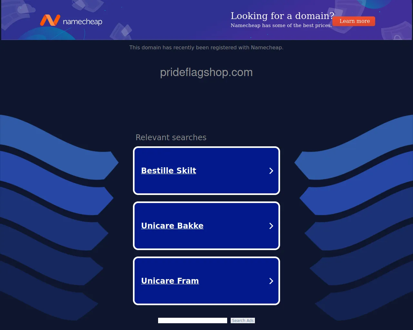Click the namecheap wordmark text

[x=83, y=22]
